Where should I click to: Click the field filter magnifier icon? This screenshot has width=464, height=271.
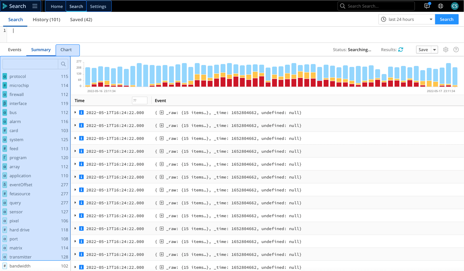pos(63,64)
